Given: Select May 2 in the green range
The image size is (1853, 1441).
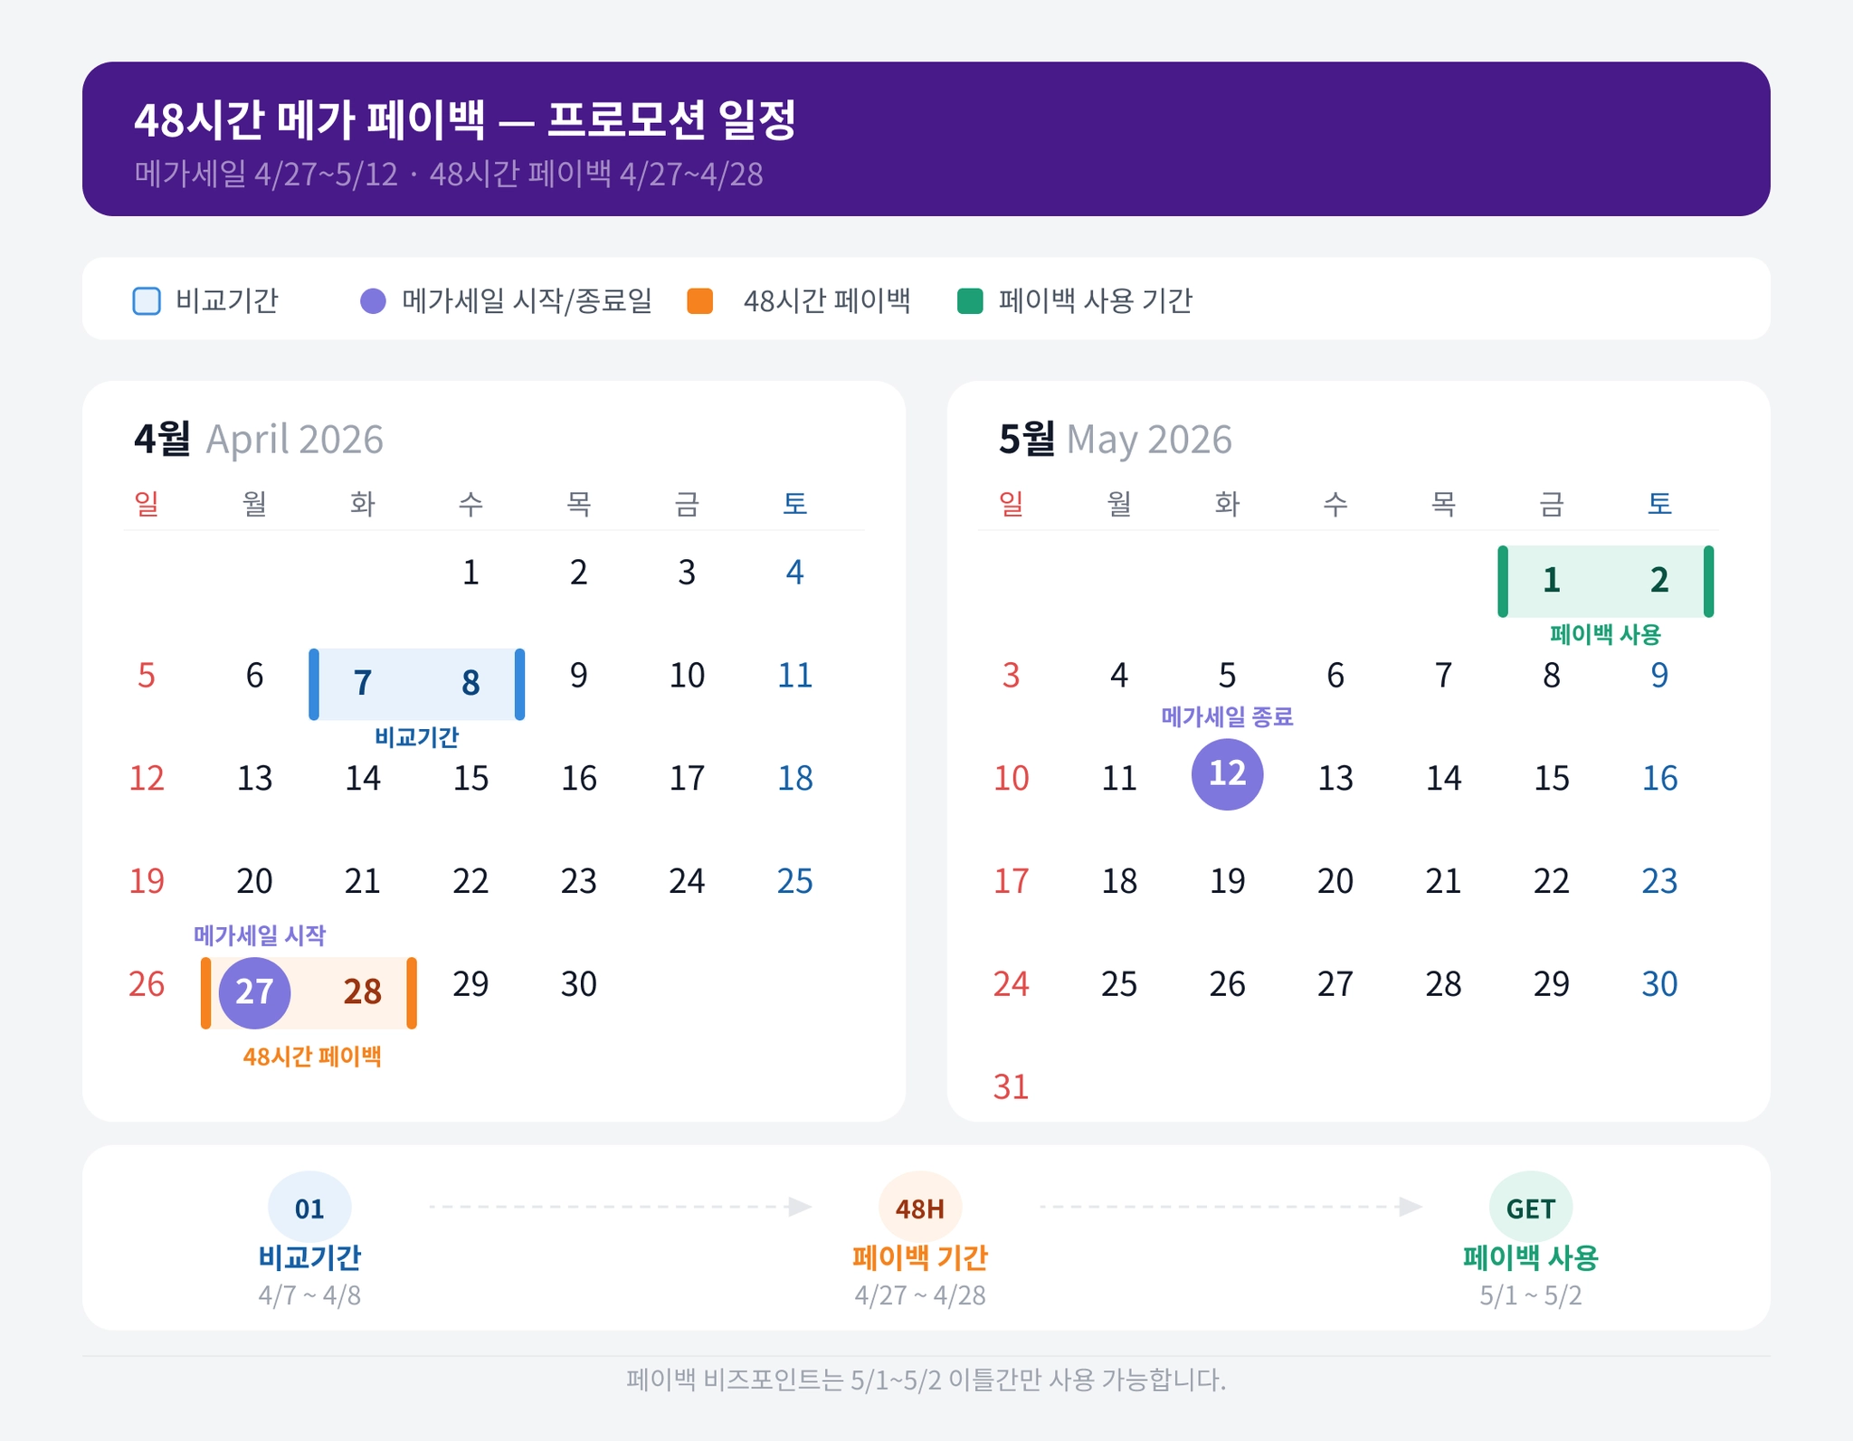Looking at the screenshot, I should (1658, 580).
